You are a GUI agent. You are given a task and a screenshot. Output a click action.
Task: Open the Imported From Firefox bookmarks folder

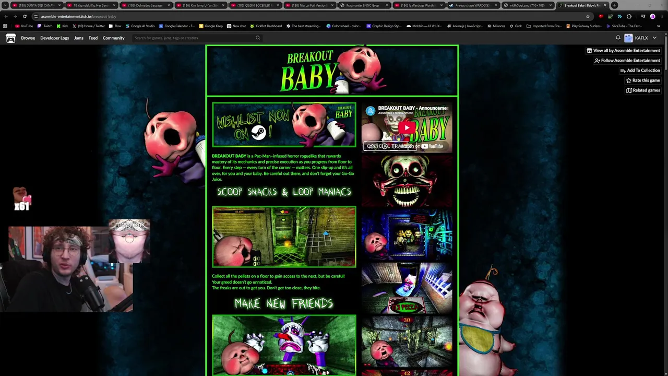point(544,26)
